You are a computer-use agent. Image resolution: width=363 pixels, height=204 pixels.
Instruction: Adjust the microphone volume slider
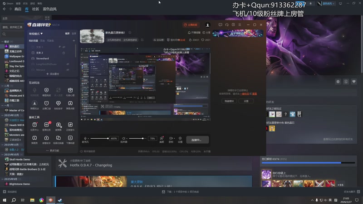pyautogui.click(x=99, y=138)
